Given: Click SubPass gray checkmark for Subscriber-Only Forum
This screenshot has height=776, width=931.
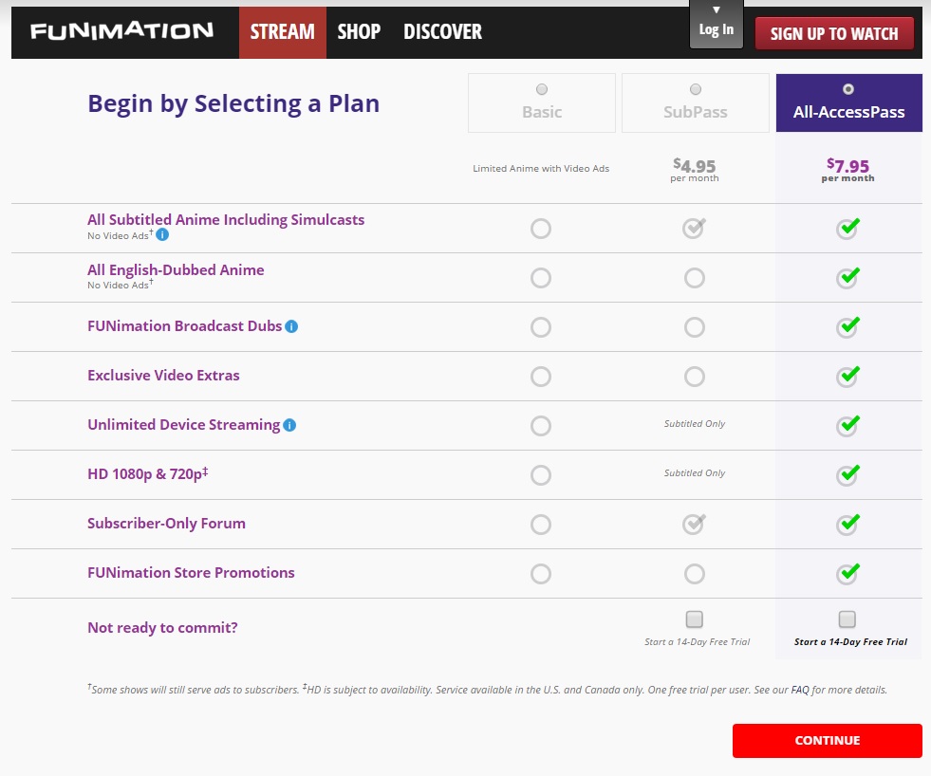Looking at the screenshot, I should point(695,524).
